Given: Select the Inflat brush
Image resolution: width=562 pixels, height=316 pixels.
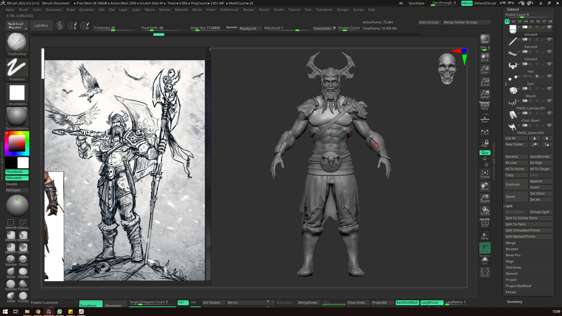Looking at the screenshot, I should [11, 297].
